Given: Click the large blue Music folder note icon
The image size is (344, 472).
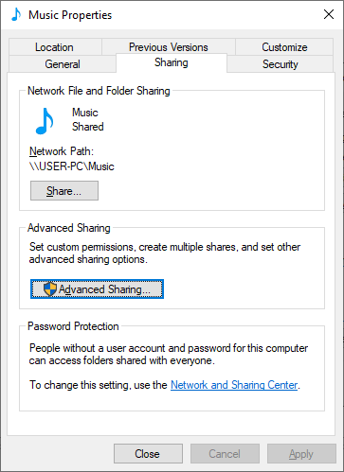Looking at the screenshot, I should tap(45, 121).
